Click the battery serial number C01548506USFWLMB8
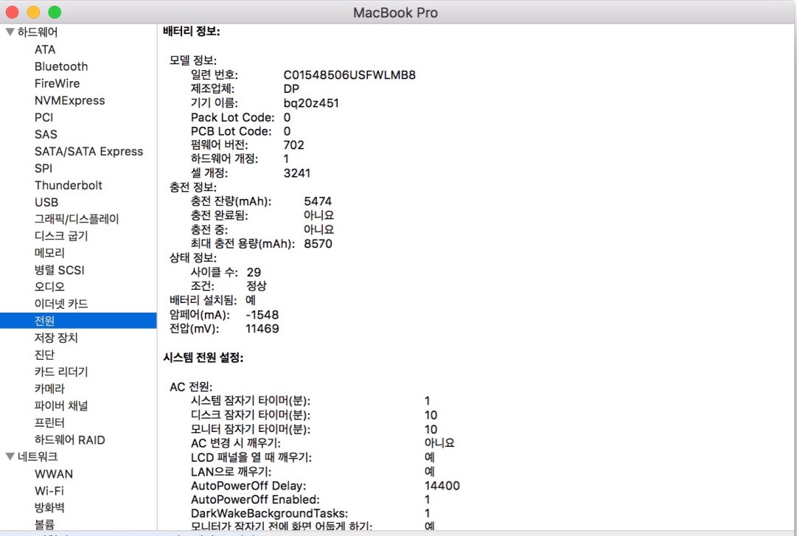 tap(349, 75)
